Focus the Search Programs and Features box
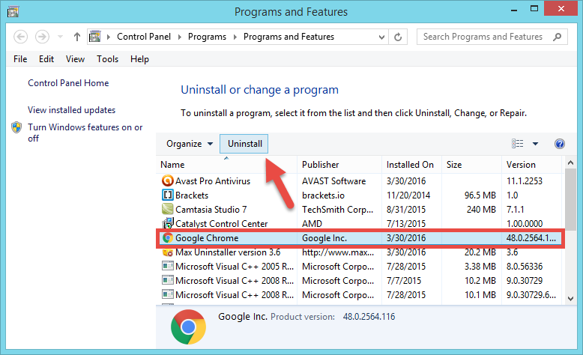The height and width of the screenshot is (355, 583). (x=492, y=37)
